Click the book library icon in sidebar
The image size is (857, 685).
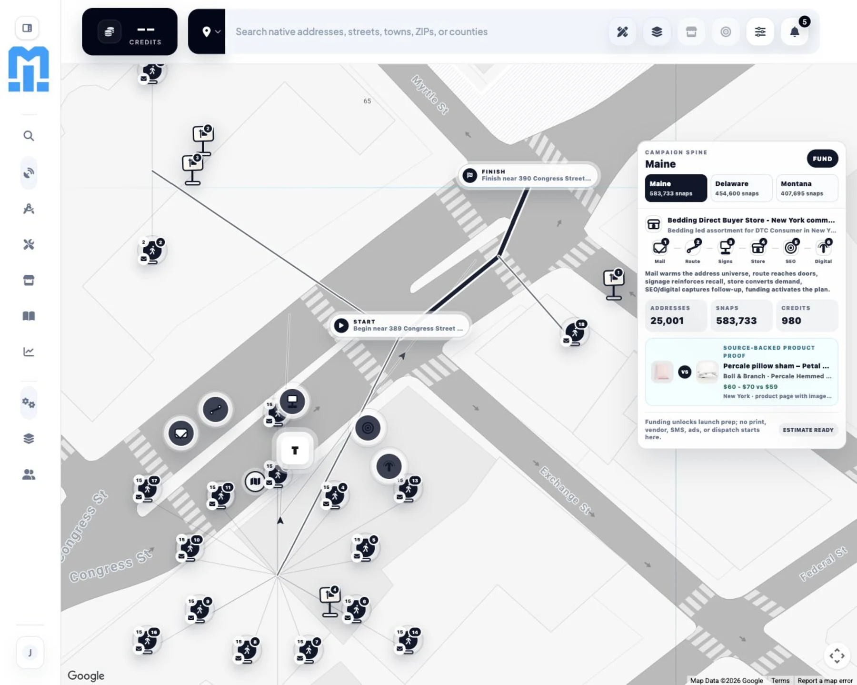29,316
